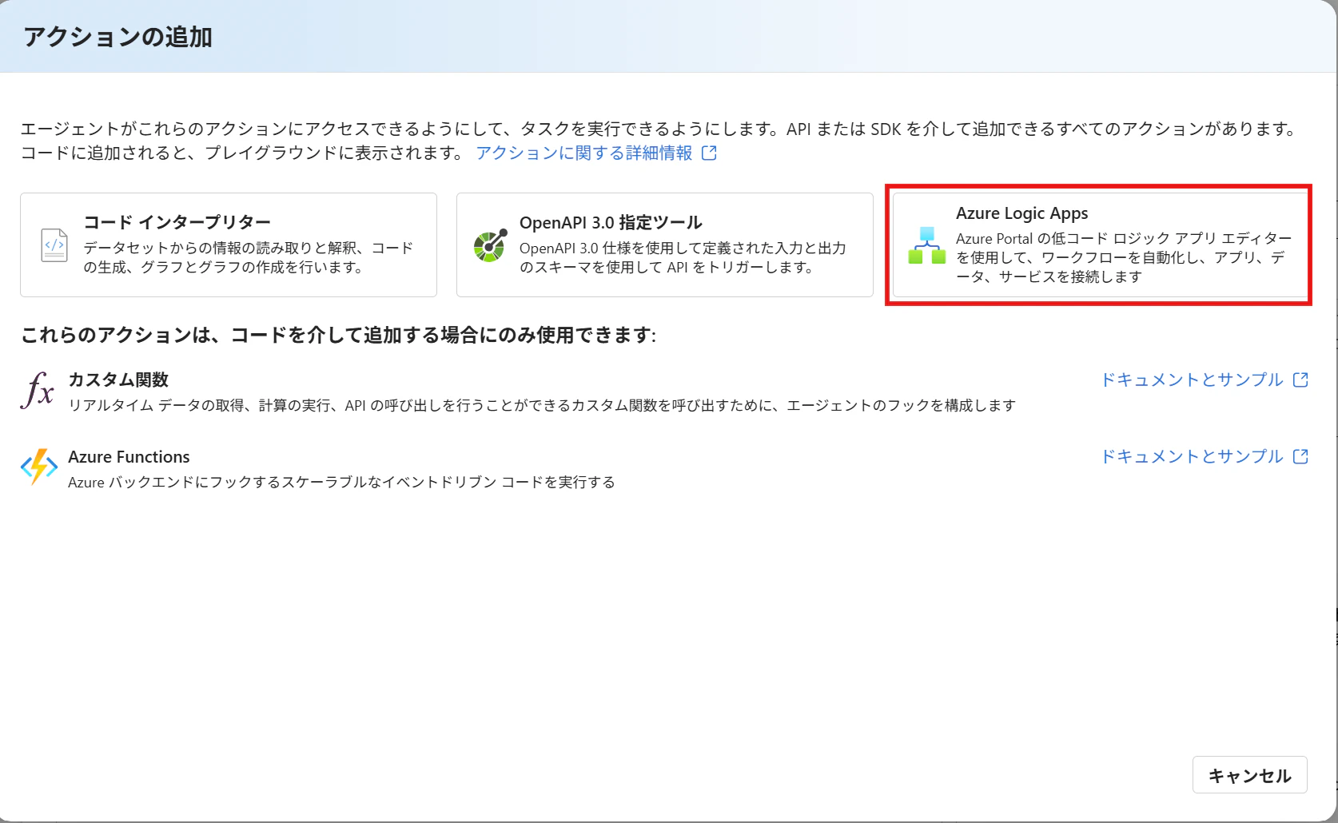
Task: Click the intro paragraph beginning エージェントがこれらの
Action: [660, 141]
